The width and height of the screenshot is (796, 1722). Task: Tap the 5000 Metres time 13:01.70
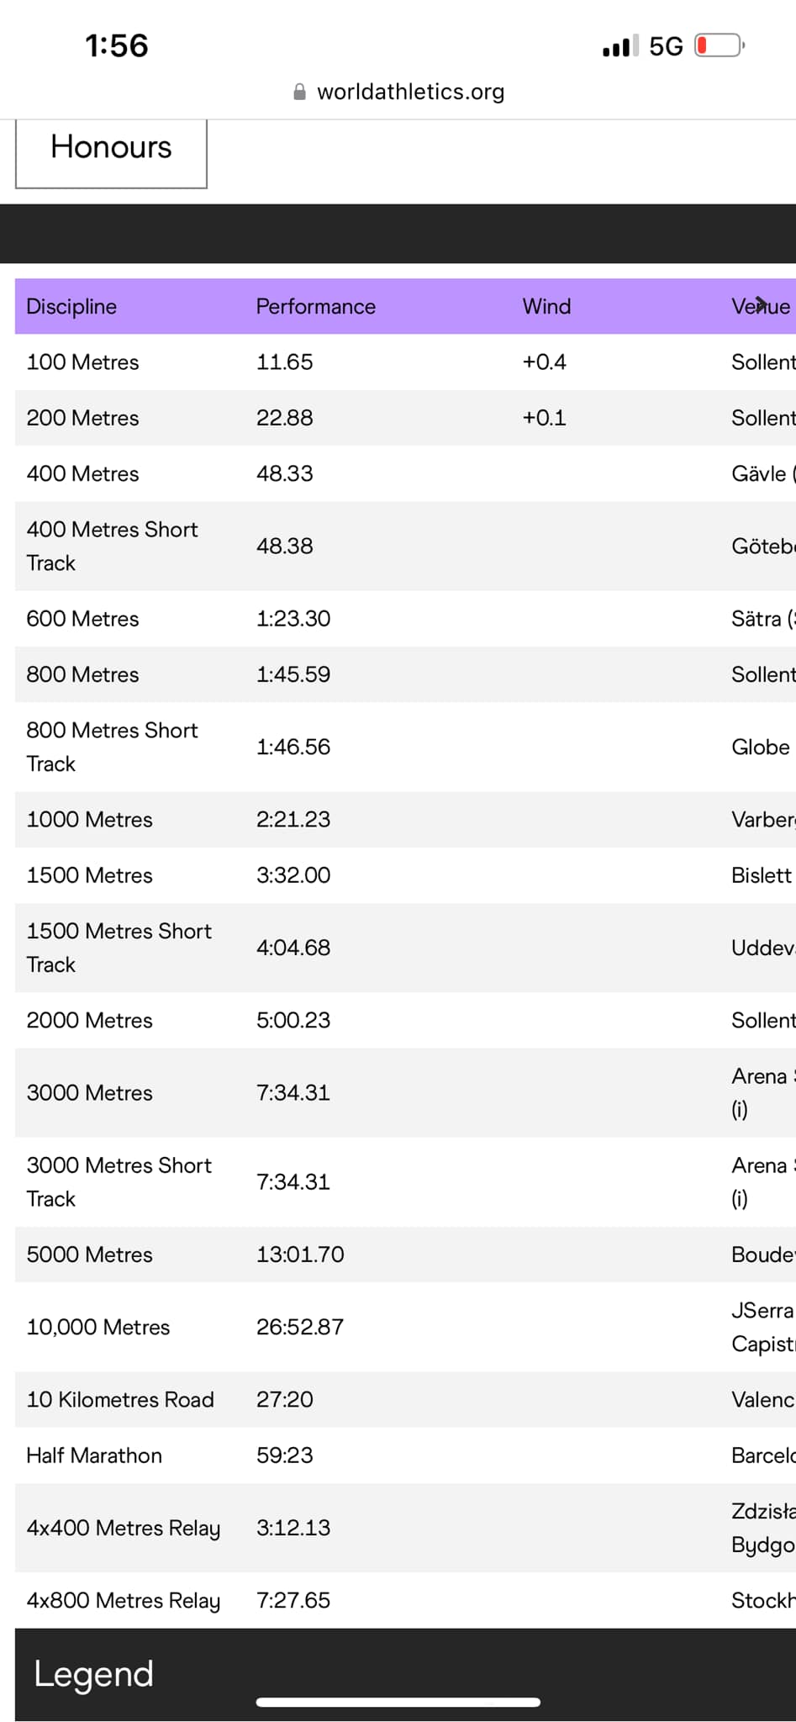[300, 1254]
